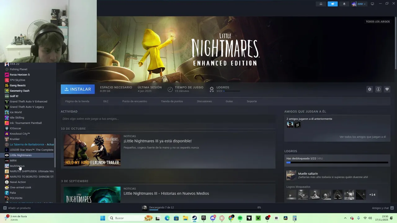Open the Punto de encuentro tab

coord(135,101)
